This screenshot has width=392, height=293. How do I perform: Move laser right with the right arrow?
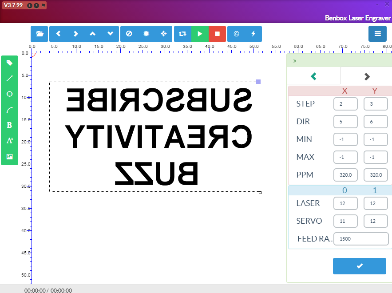point(76,34)
